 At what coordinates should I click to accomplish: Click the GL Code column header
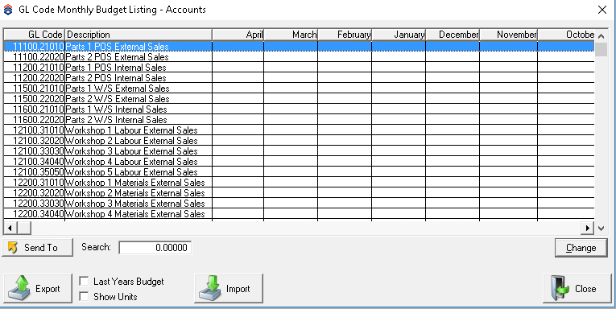click(34, 35)
